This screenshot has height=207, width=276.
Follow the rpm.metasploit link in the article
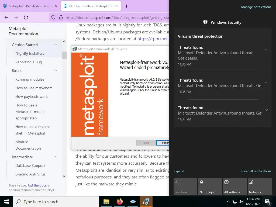tap(153, 39)
